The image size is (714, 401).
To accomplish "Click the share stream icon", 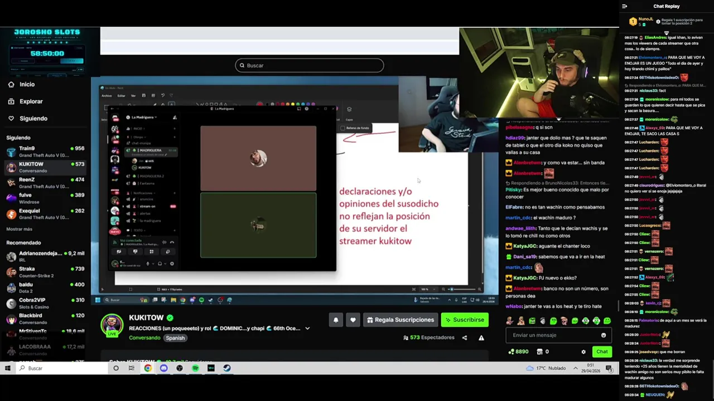I will point(464,338).
